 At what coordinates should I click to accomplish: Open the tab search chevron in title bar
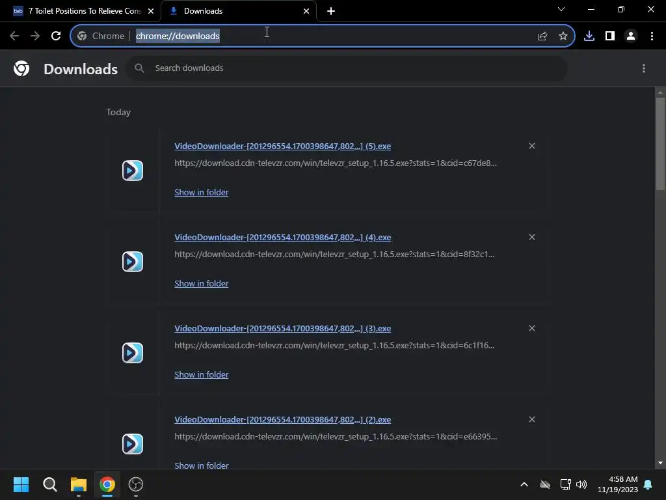click(561, 9)
